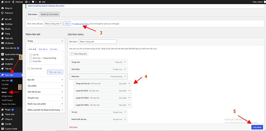266x131 pixels.
Task: Tick the Chọn hàng loạt checkbox
Action: pyautogui.click(x=72, y=54)
